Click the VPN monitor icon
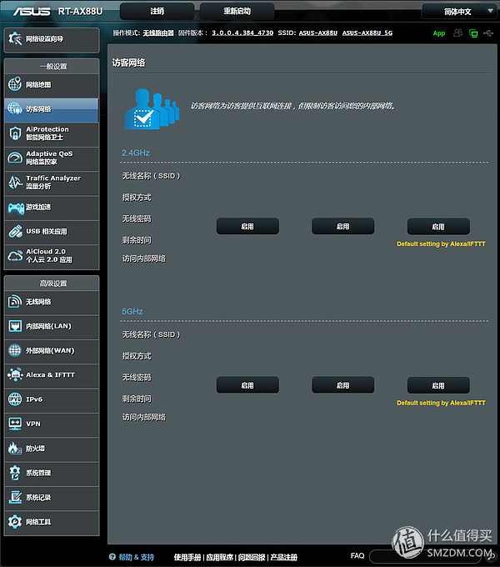500x567 pixels. point(15,424)
